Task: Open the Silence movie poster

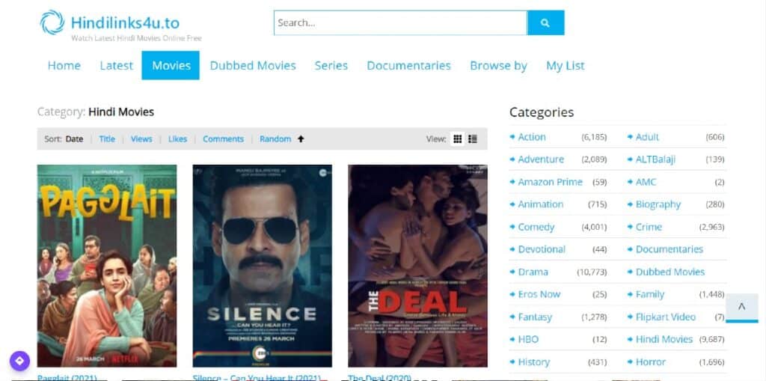Action: tap(263, 266)
